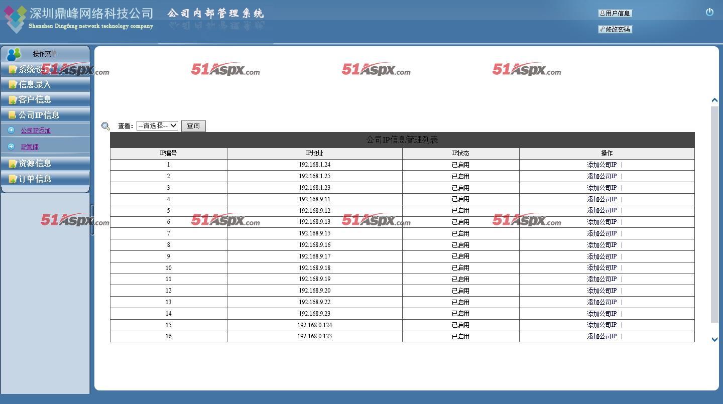Select the 192.168.1.24 address cell
This screenshot has width=723, height=404.
point(315,165)
